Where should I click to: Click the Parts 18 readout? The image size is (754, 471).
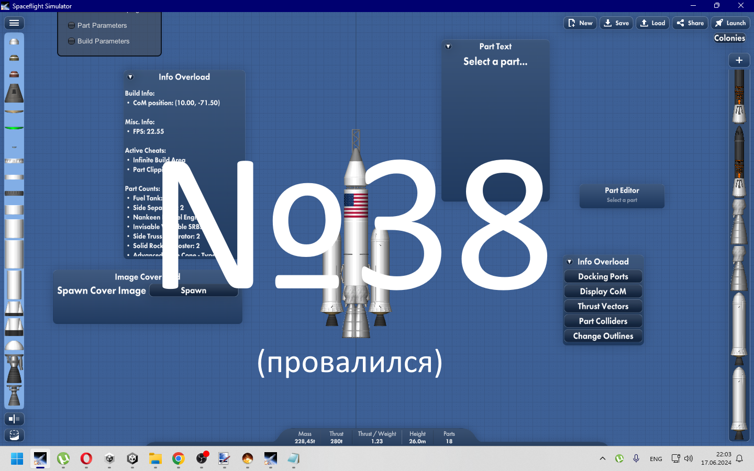pos(449,438)
